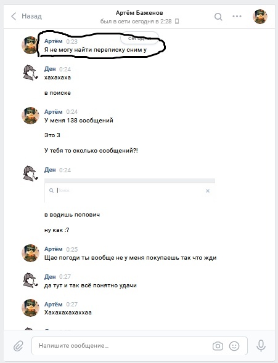
Task: Click the paperclip attach icon
Action: pyautogui.click(x=18, y=346)
